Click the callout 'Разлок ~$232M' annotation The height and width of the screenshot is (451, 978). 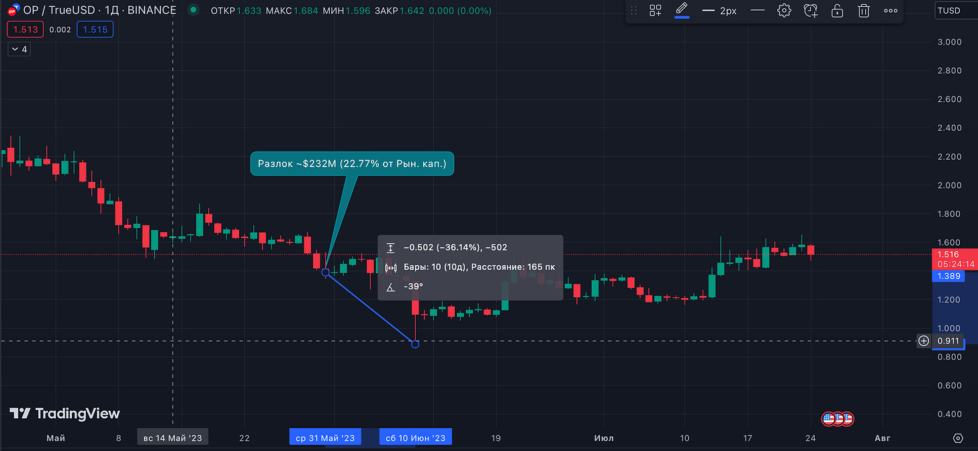(x=352, y=163)
